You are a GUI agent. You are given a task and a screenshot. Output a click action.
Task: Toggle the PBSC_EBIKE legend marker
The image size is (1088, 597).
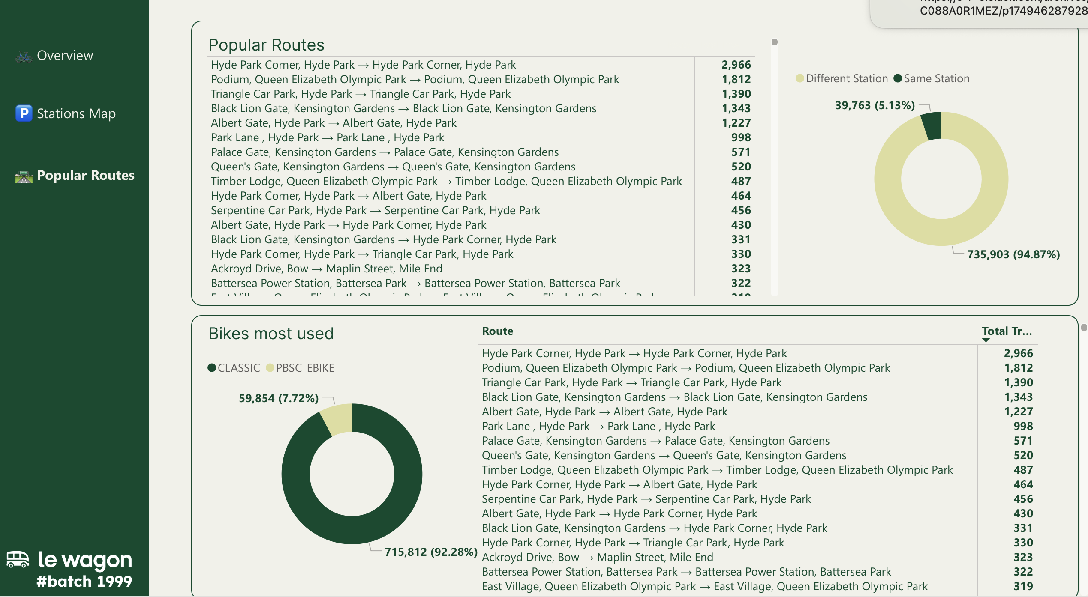coord(270,368)
